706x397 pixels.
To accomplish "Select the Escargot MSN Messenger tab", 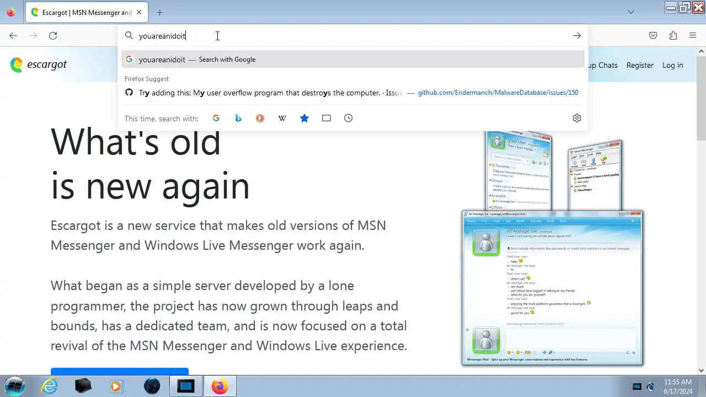I will click(86, 12).
